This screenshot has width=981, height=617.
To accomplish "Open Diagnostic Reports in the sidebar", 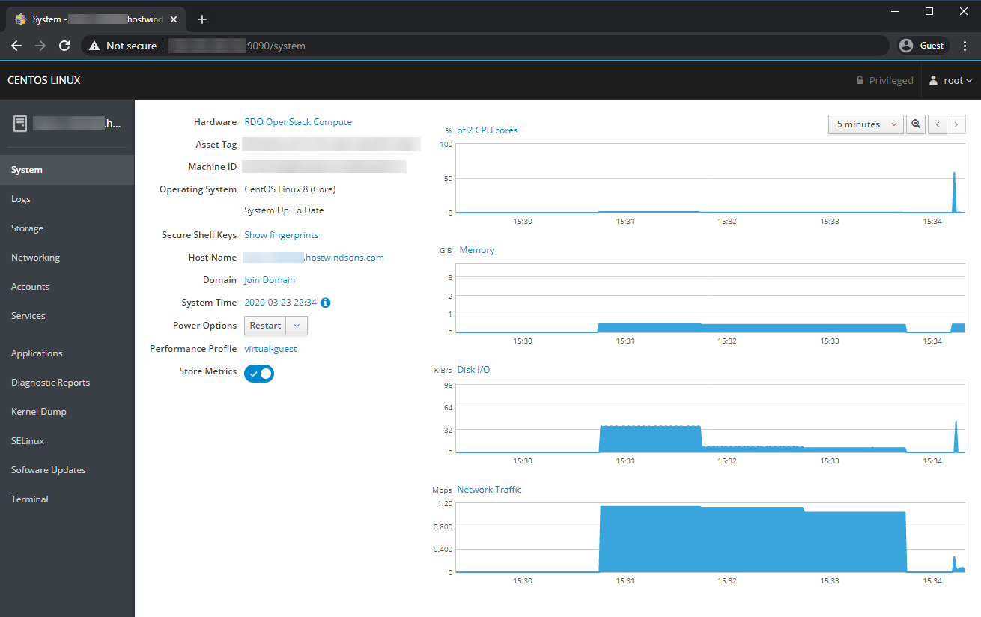I will [x=67, y=383].
